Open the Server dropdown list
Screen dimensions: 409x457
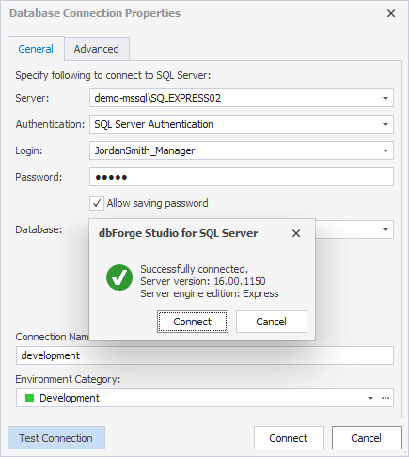tap(385, 98)
